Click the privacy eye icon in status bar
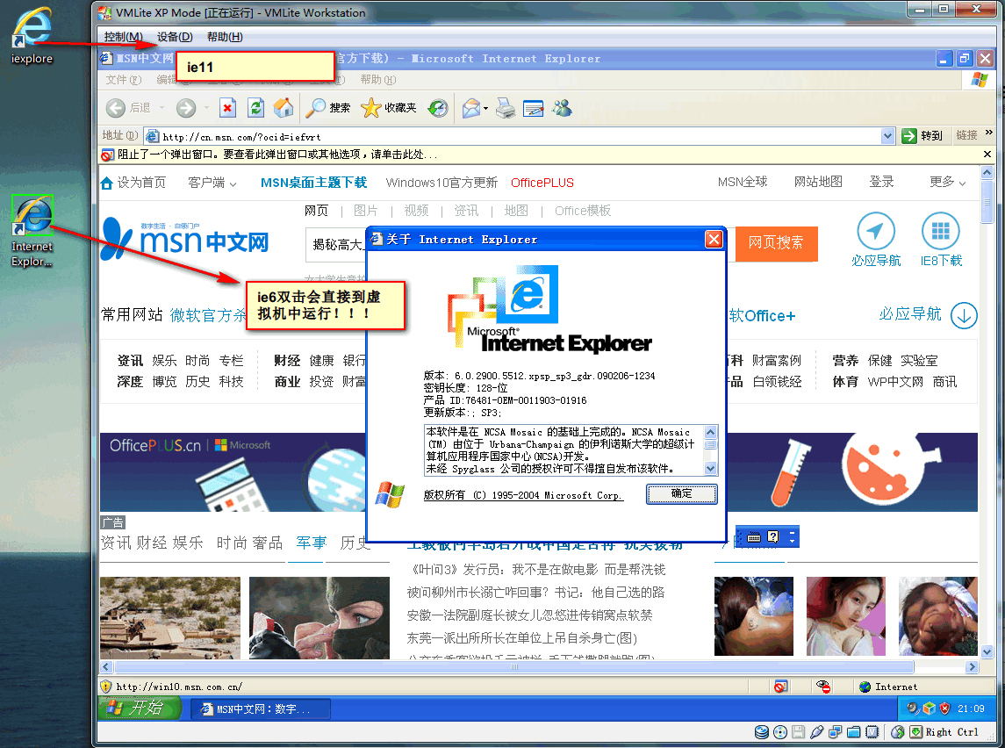1005x748 pixels. 823,687
